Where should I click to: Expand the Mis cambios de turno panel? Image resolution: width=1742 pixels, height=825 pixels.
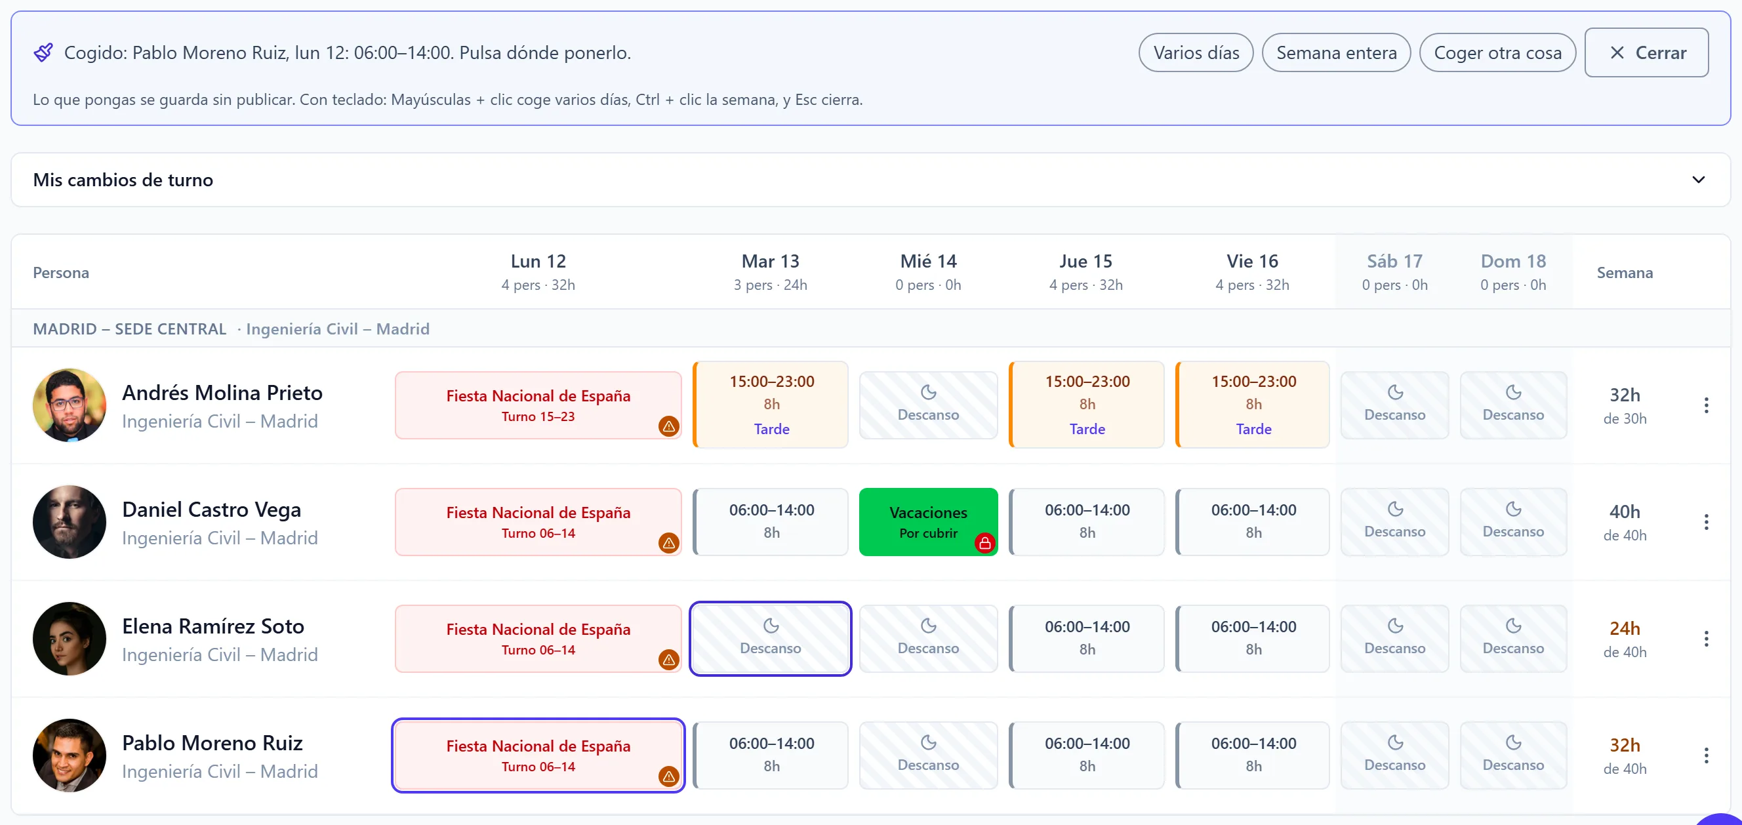click(x=870, y=180)
